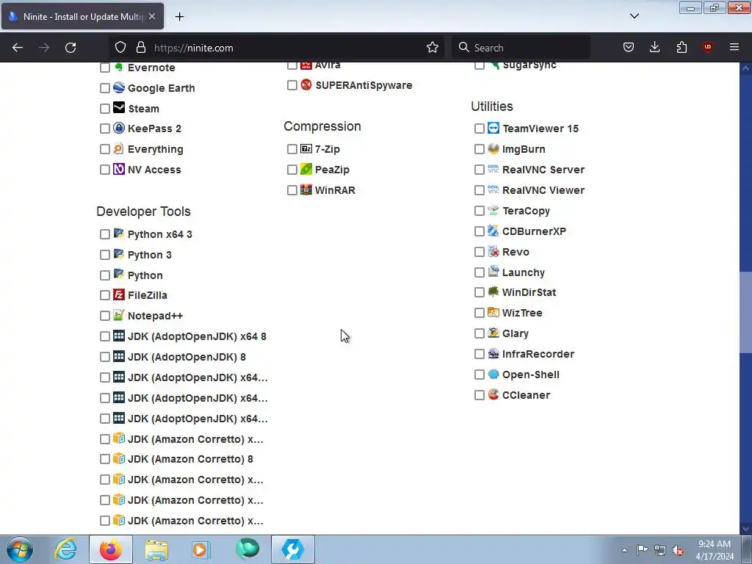Click the muted volume tray icon
Screen dimensions: 752x564
(678, 551)
